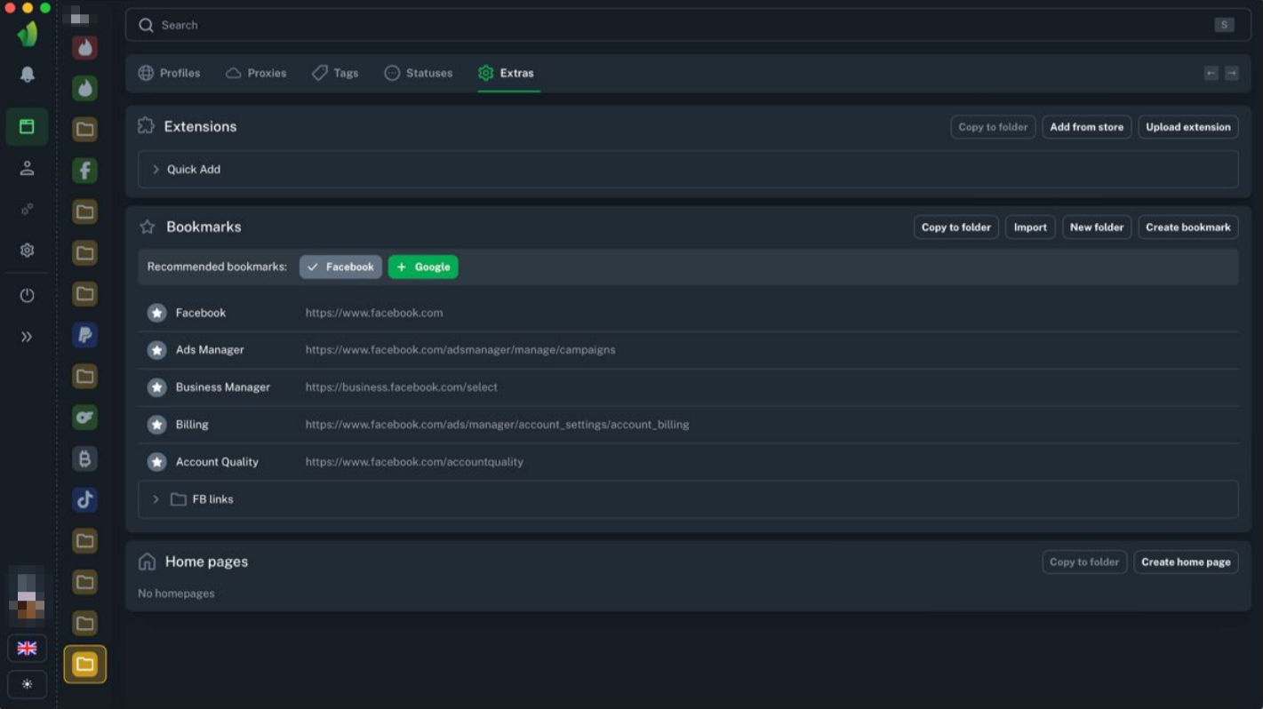The height and width of the screenshot is (709, 1263).
Task: Select the Bitcoin folder icon
Action: click(x=85, y=458)
